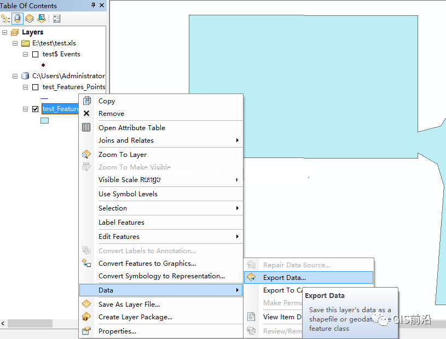
Task: Choose Convert Symbology to Representation
Action: point(161,276)
